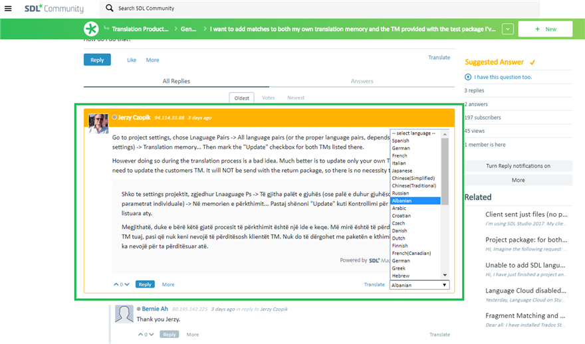Switch to Answers tab
Screen dimensions: 585x344
pyautogui.click(x=362, y=81)
